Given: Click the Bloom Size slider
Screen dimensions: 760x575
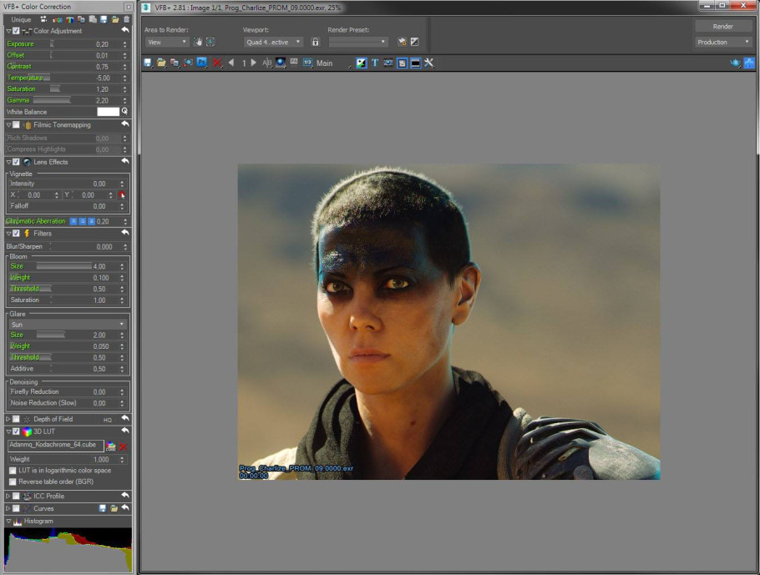Looking at the screenshot, I should [x=64, y=266].
